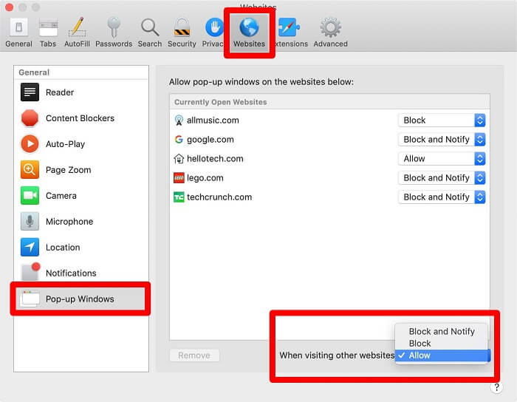The height and width of the screenshot is (402, 517).
Task: Click the TechCrunch favicon
Action: click(x=179, y=197)
